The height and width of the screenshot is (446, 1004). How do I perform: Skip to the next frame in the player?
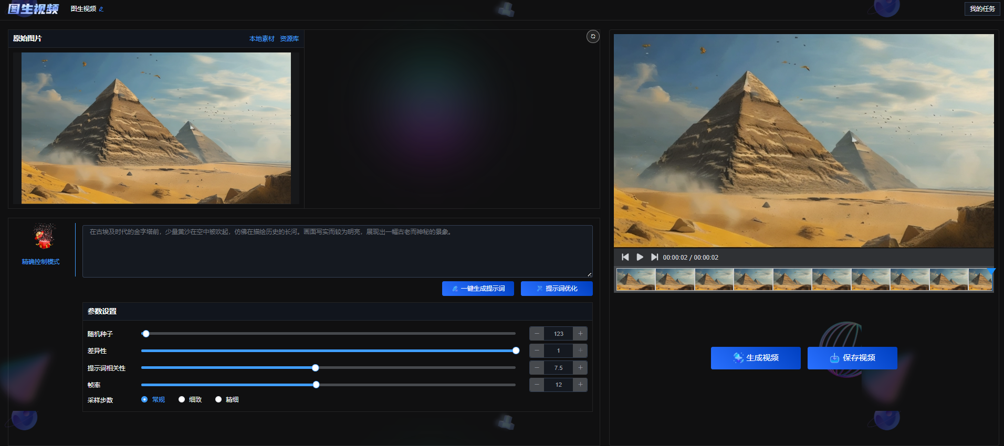(654, 257)
